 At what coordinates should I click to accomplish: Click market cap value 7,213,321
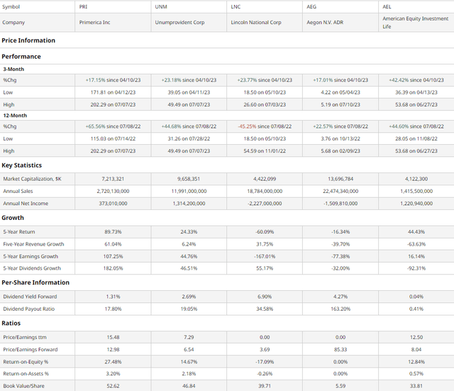click(x=113, y=179)
